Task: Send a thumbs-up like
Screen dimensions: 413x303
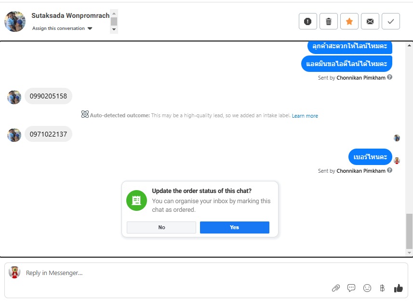Action: [398, 288]
